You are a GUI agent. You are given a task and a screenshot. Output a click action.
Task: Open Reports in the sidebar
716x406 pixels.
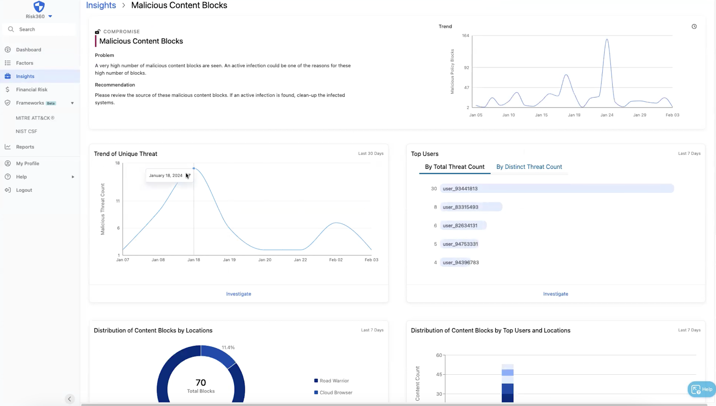coord(25,147)
